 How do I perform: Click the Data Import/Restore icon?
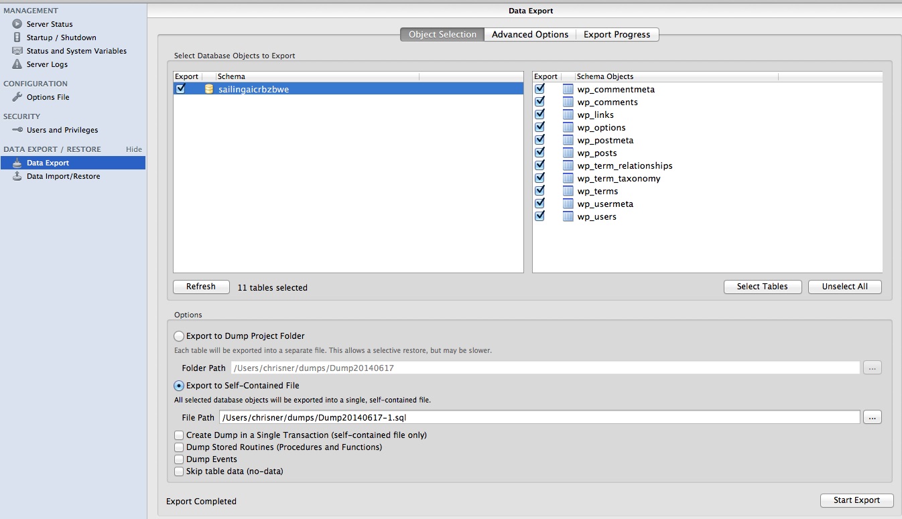click(x=17, y=176)
